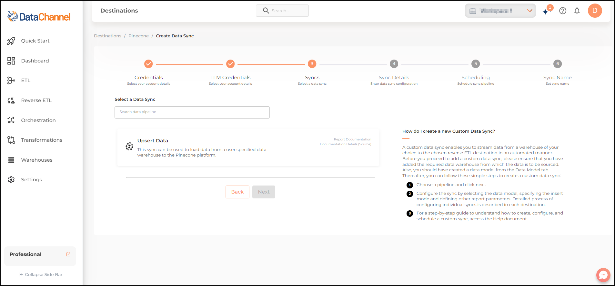The height and width of the screenshot is (286, 615).
Task: Open the Warehouses stack icon
Action: (x=11, y=160)
